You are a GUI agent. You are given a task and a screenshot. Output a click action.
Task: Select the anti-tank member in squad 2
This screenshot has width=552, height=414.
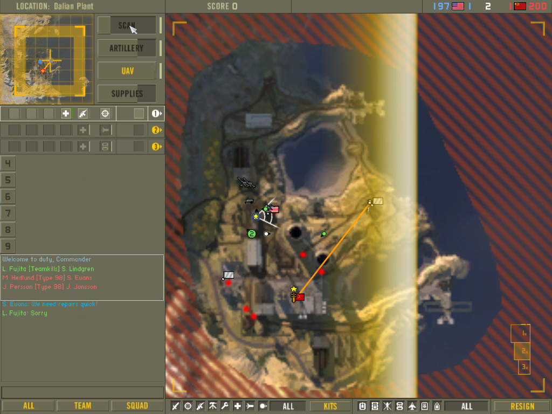click(105, 130)
